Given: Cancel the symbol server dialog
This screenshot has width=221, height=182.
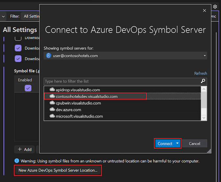Looking at the screenshot, I should [x=195, y=143].
